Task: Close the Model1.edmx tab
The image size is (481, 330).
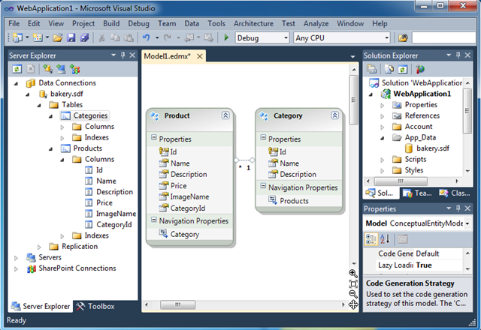Action: click(200, 56)
